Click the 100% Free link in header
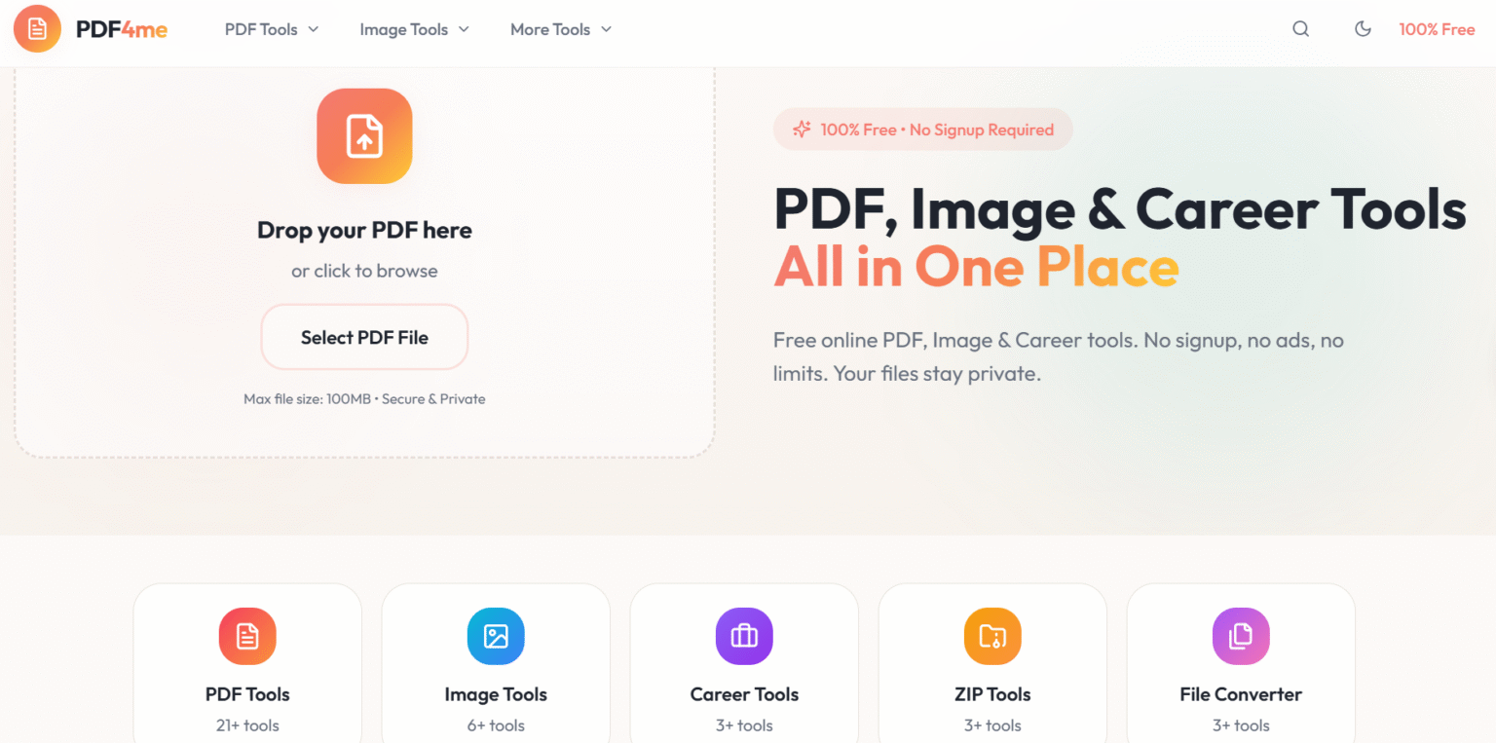The width and height of the screenshot is (1496, 743). (1437, 29)
